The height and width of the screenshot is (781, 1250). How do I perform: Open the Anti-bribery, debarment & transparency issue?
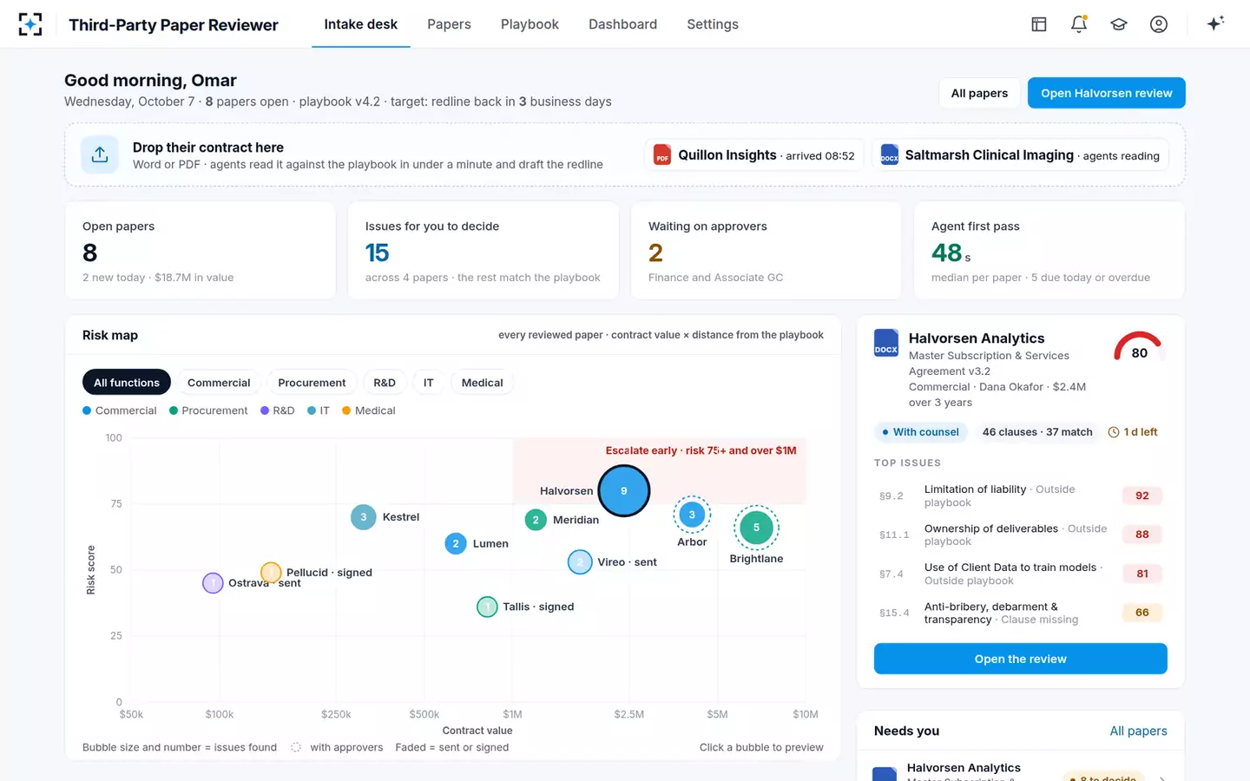pos(1021,613)
